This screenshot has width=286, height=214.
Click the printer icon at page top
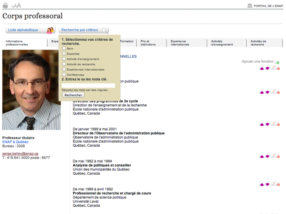(5, 5)
